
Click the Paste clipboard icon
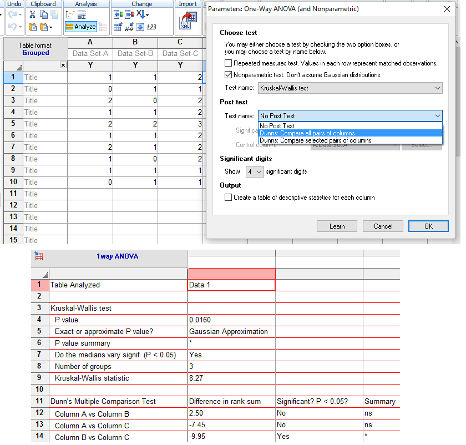(x=32, y=27)
